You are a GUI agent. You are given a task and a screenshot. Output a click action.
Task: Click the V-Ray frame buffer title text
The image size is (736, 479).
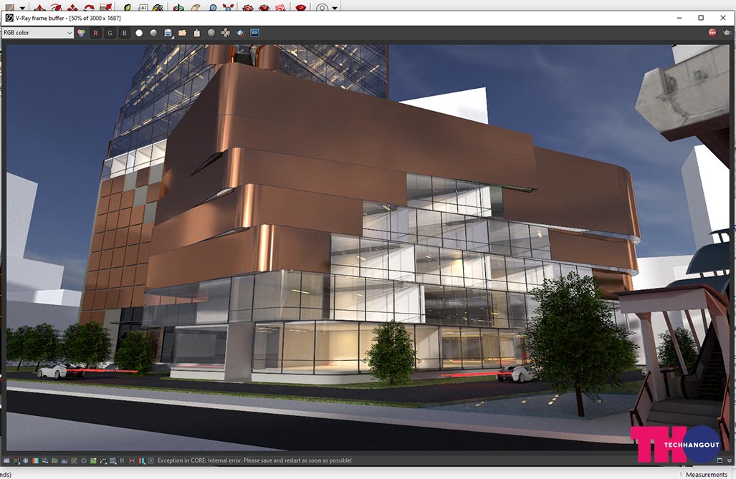pyautogui.click(x=68, y=18)
